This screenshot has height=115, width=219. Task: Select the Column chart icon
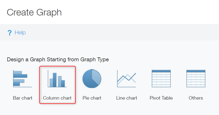[57, 78]
